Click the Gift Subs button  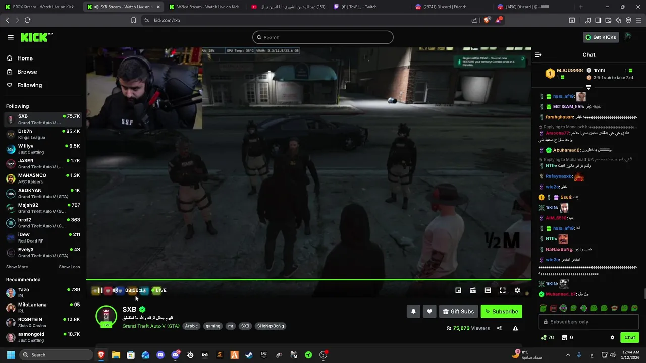[x=458, y=312]
